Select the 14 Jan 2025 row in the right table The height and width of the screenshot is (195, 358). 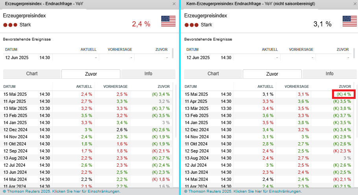268,123
